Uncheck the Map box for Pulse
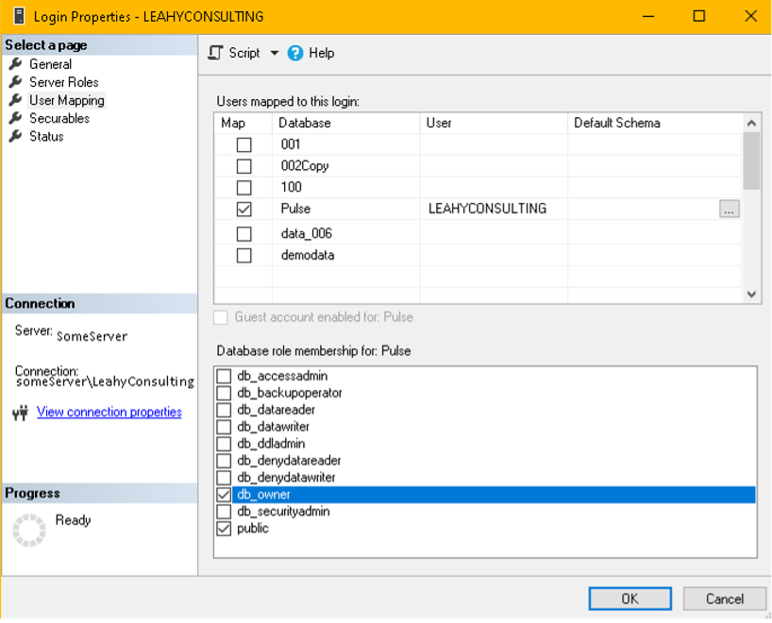Viewport: 772px width, 623px height. coord(244,209)
